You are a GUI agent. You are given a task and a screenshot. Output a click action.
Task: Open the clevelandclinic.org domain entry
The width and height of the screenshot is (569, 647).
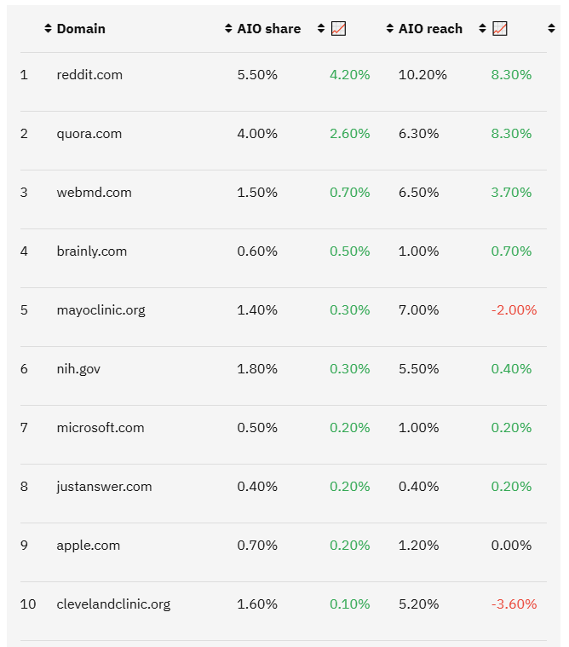(x=113, y=604)
